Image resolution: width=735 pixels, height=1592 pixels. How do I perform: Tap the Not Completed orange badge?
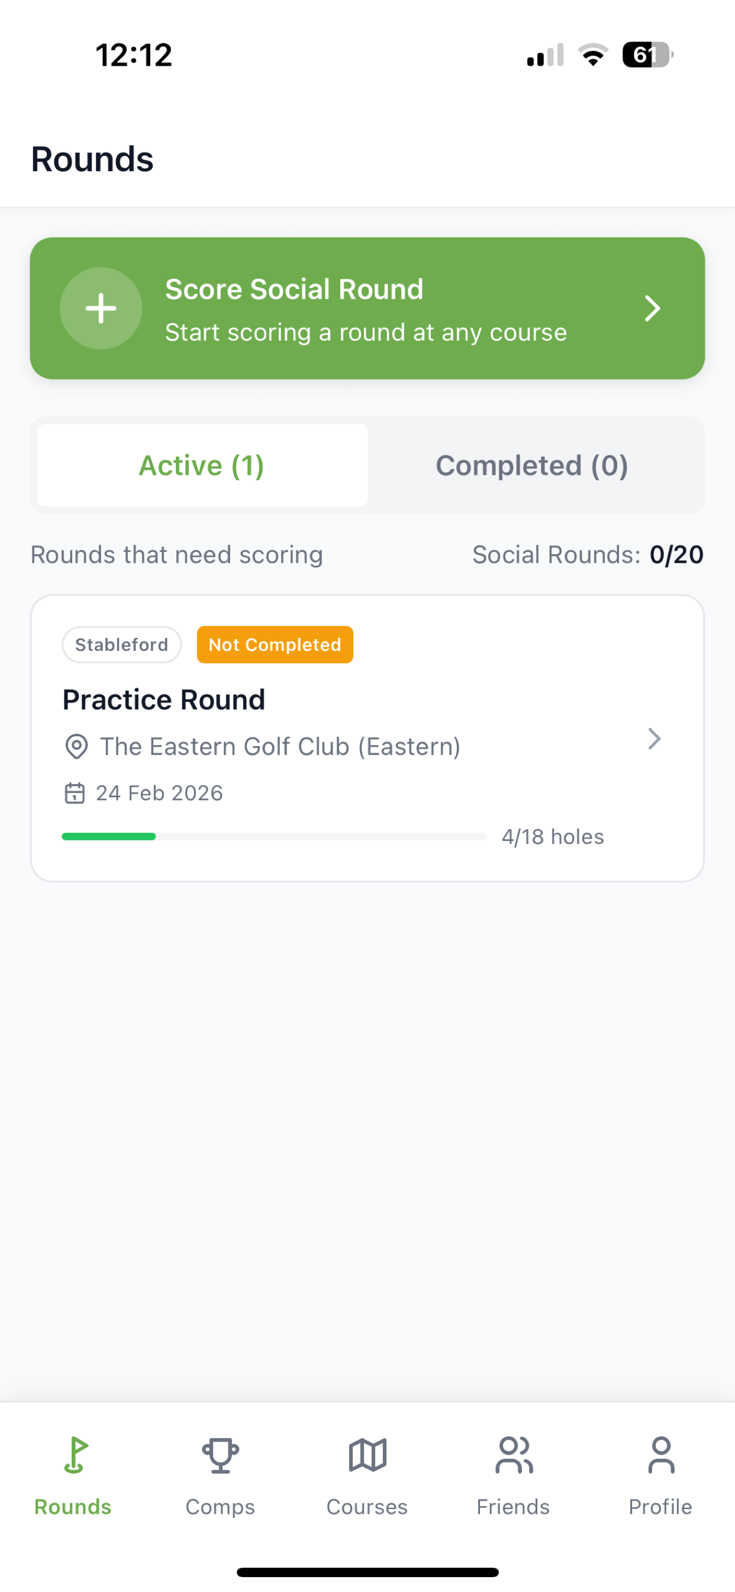pyautogui.click(x=275, y=644)
